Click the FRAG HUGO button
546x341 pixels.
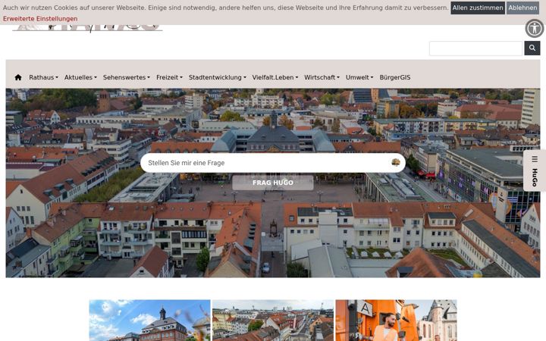pos(273,183)
